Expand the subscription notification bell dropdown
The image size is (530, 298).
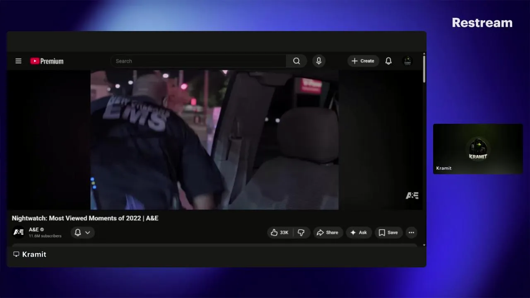[x=82, y=233]
